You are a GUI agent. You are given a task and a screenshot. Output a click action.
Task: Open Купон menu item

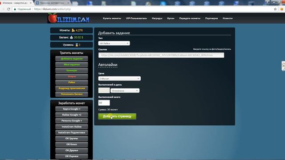click(x=171, y=18)
